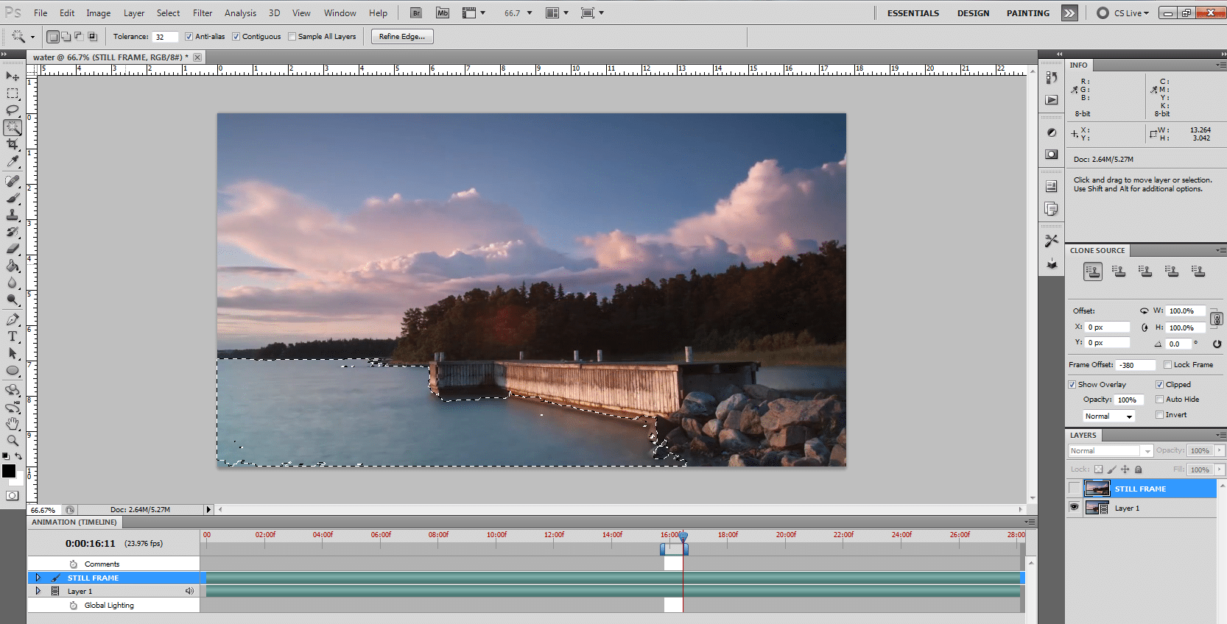Open the zoom level dropdown in top bar
The image size is (1227, 624).
click(x=529, y=13)
